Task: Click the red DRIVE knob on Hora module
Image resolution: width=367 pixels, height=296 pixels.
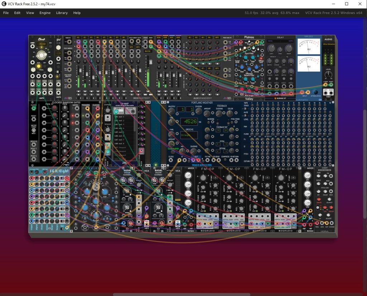Action: coord(319,199)
